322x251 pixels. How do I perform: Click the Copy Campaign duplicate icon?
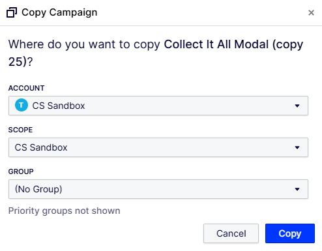(x=12, y=12)
